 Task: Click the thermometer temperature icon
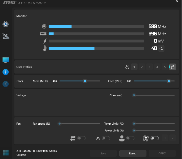point(45,48)
